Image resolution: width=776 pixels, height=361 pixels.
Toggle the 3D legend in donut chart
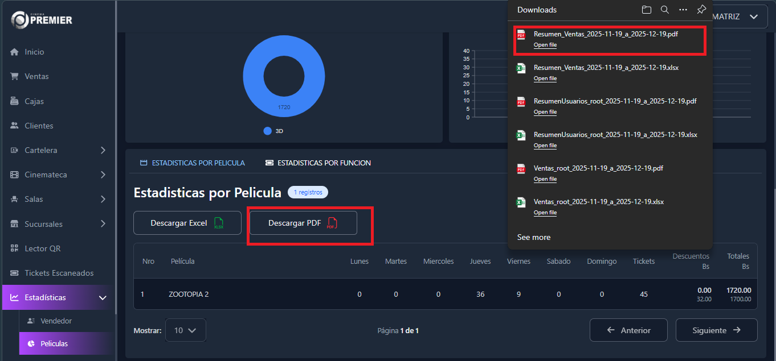click(x=273, y=131)
